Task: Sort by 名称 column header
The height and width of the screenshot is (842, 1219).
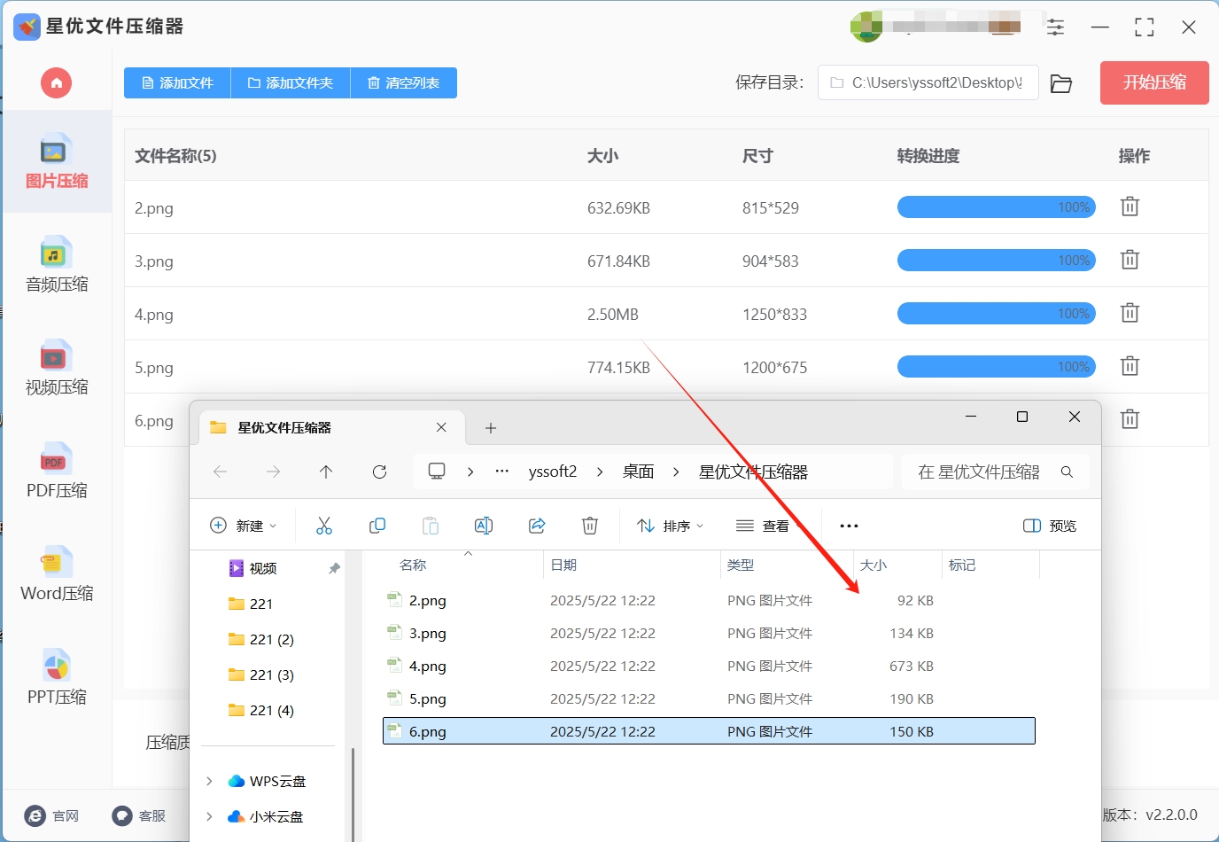Action: click(x=413, y=565)
